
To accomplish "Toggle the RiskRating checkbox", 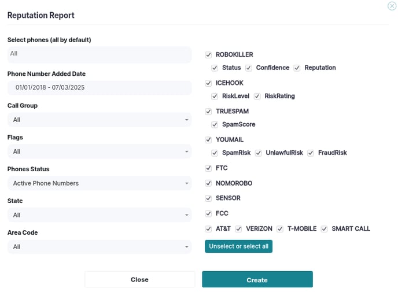I will 257,97.
